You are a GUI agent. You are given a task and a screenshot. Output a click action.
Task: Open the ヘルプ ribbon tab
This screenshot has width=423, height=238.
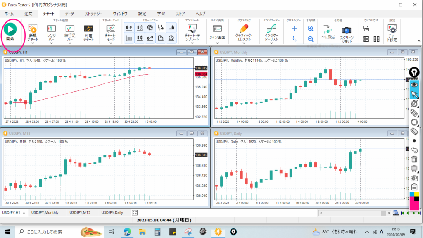click(x=200, y=14)
